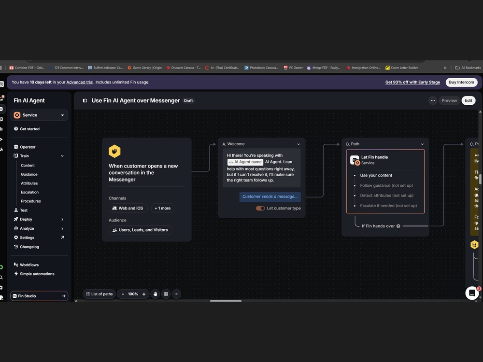This screenshot has height=362, width=483.
Task: Open the Service workspace dropdown
Action: (39, 115)
